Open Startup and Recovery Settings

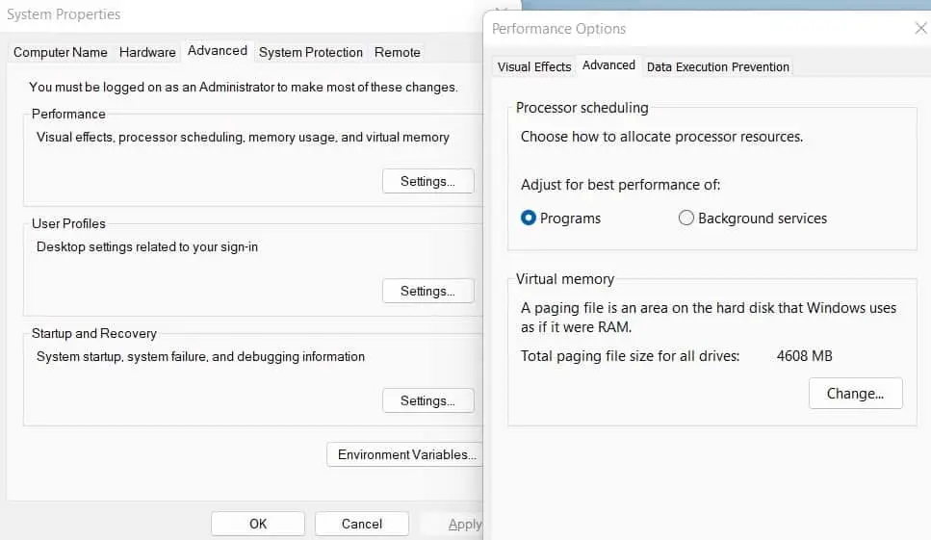click(x=427, y=400)
